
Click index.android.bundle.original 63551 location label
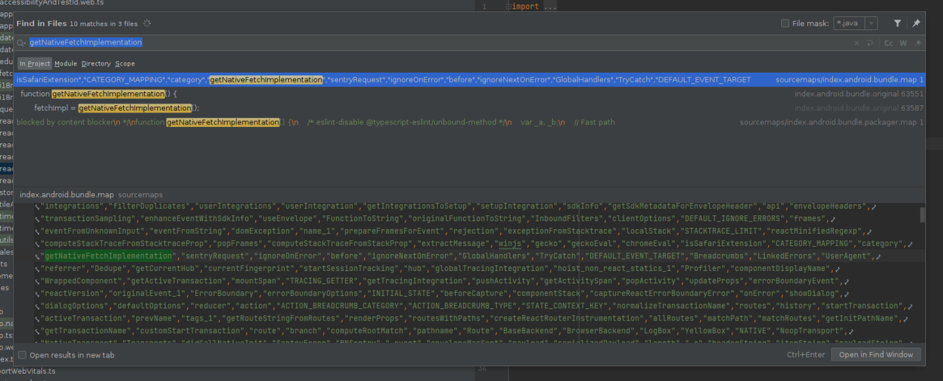tap(859, 94)
